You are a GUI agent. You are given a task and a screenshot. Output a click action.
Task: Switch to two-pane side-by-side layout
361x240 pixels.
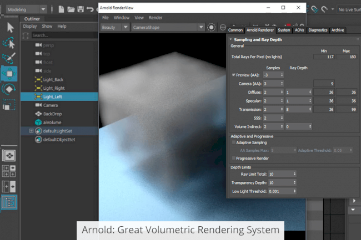point(9,186)
